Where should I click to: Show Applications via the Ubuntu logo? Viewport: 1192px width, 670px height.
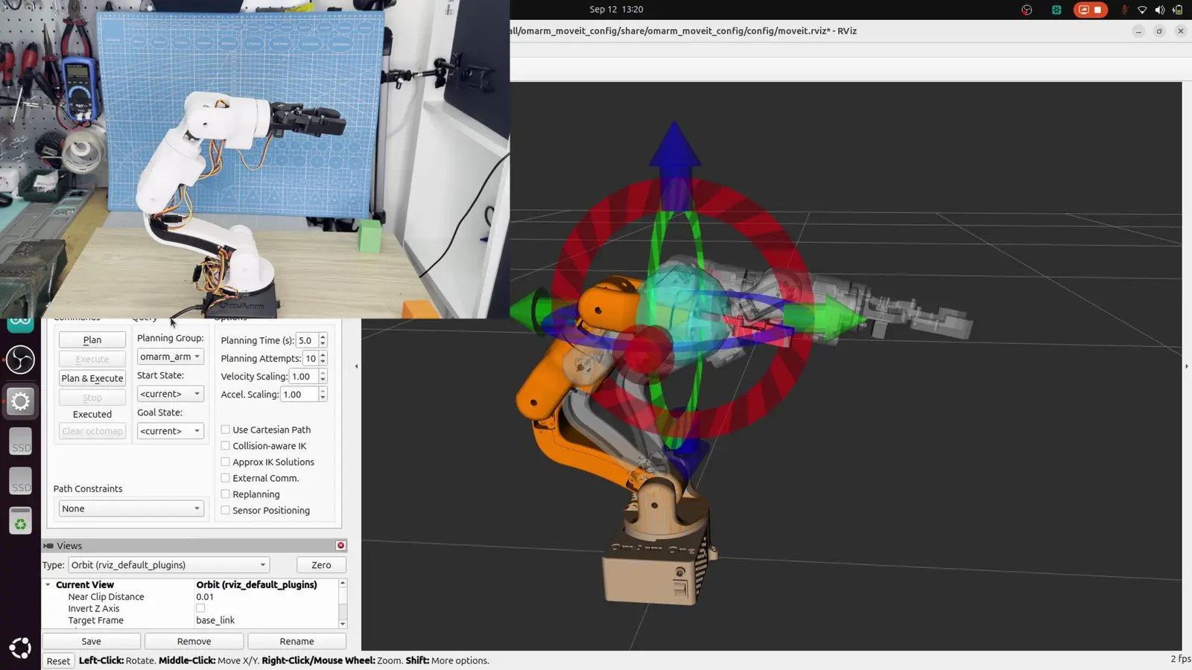pos(20,648)
